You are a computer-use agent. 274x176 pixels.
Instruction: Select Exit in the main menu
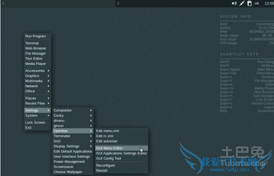(x=37, y=127)
